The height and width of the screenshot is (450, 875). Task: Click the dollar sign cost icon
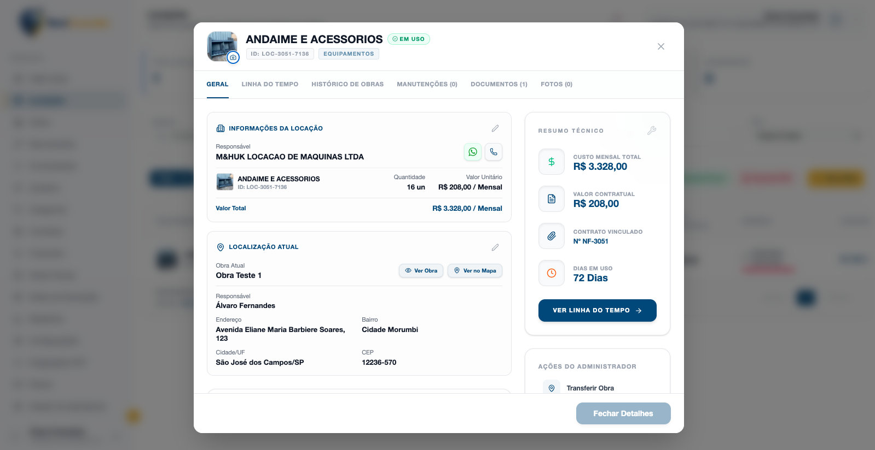tap(552, 162)
